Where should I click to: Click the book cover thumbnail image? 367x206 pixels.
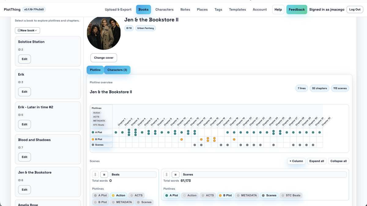click(104, 33)
